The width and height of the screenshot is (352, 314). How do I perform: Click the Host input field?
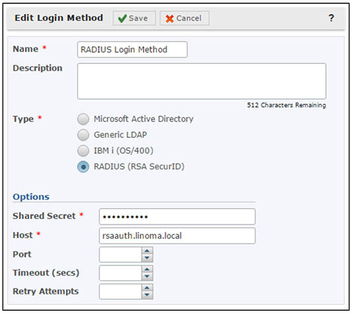click(177, 236)
